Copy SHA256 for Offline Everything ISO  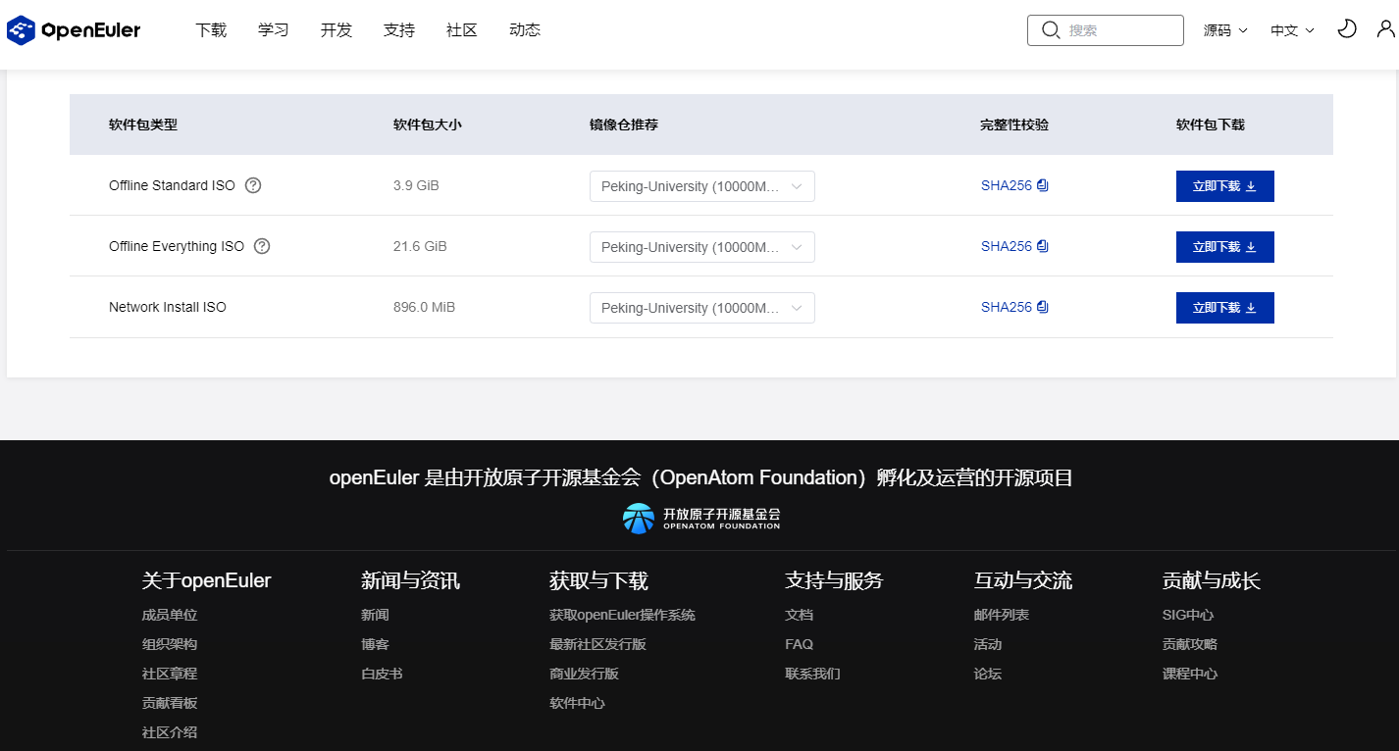[x=1042, y=246]
